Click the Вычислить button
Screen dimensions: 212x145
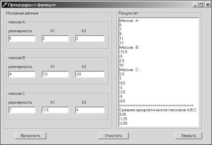pyautogui.click(x=31, y=136)
